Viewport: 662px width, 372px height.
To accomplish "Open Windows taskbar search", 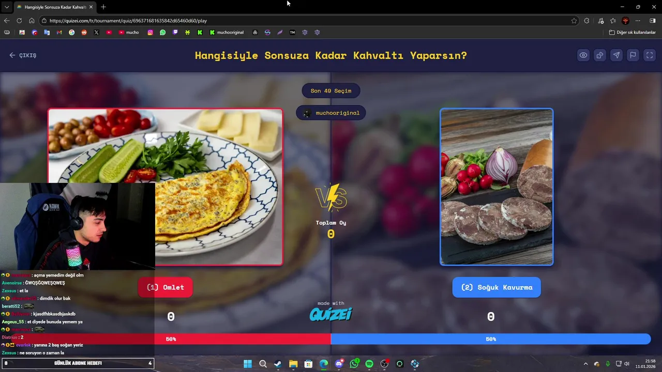I will pos(263,364).
